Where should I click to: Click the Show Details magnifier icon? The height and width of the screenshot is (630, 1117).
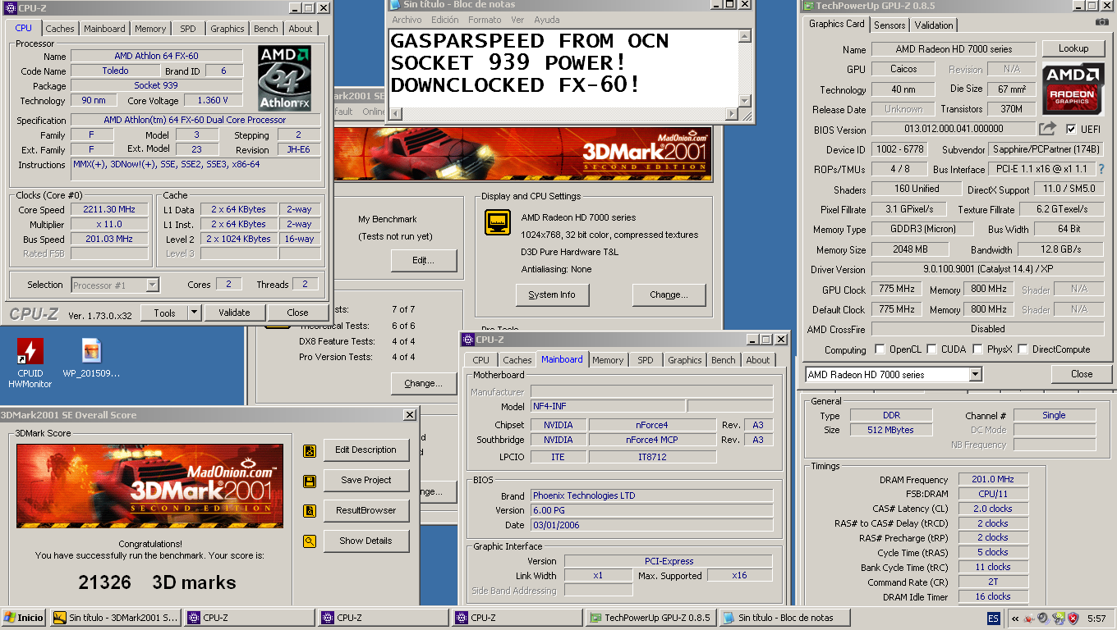click(x=310, y=541)
